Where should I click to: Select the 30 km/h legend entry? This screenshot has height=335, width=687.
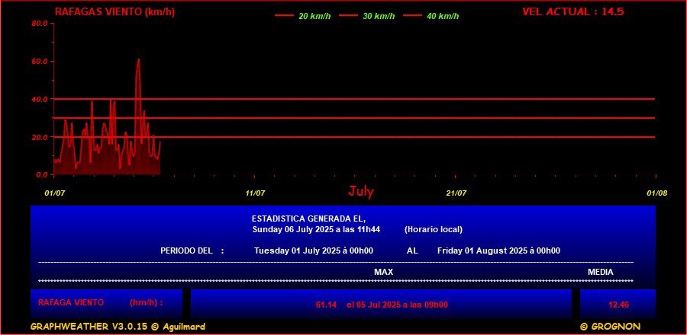click(366, 16)
